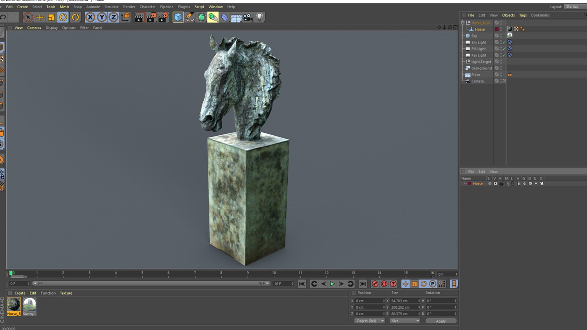
Task: Select the Live Selection arrow tool
Action: click(x=28, y=17)
